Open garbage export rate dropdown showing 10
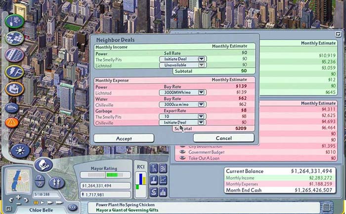Screen dimensions: 346x214 point(201,117)
